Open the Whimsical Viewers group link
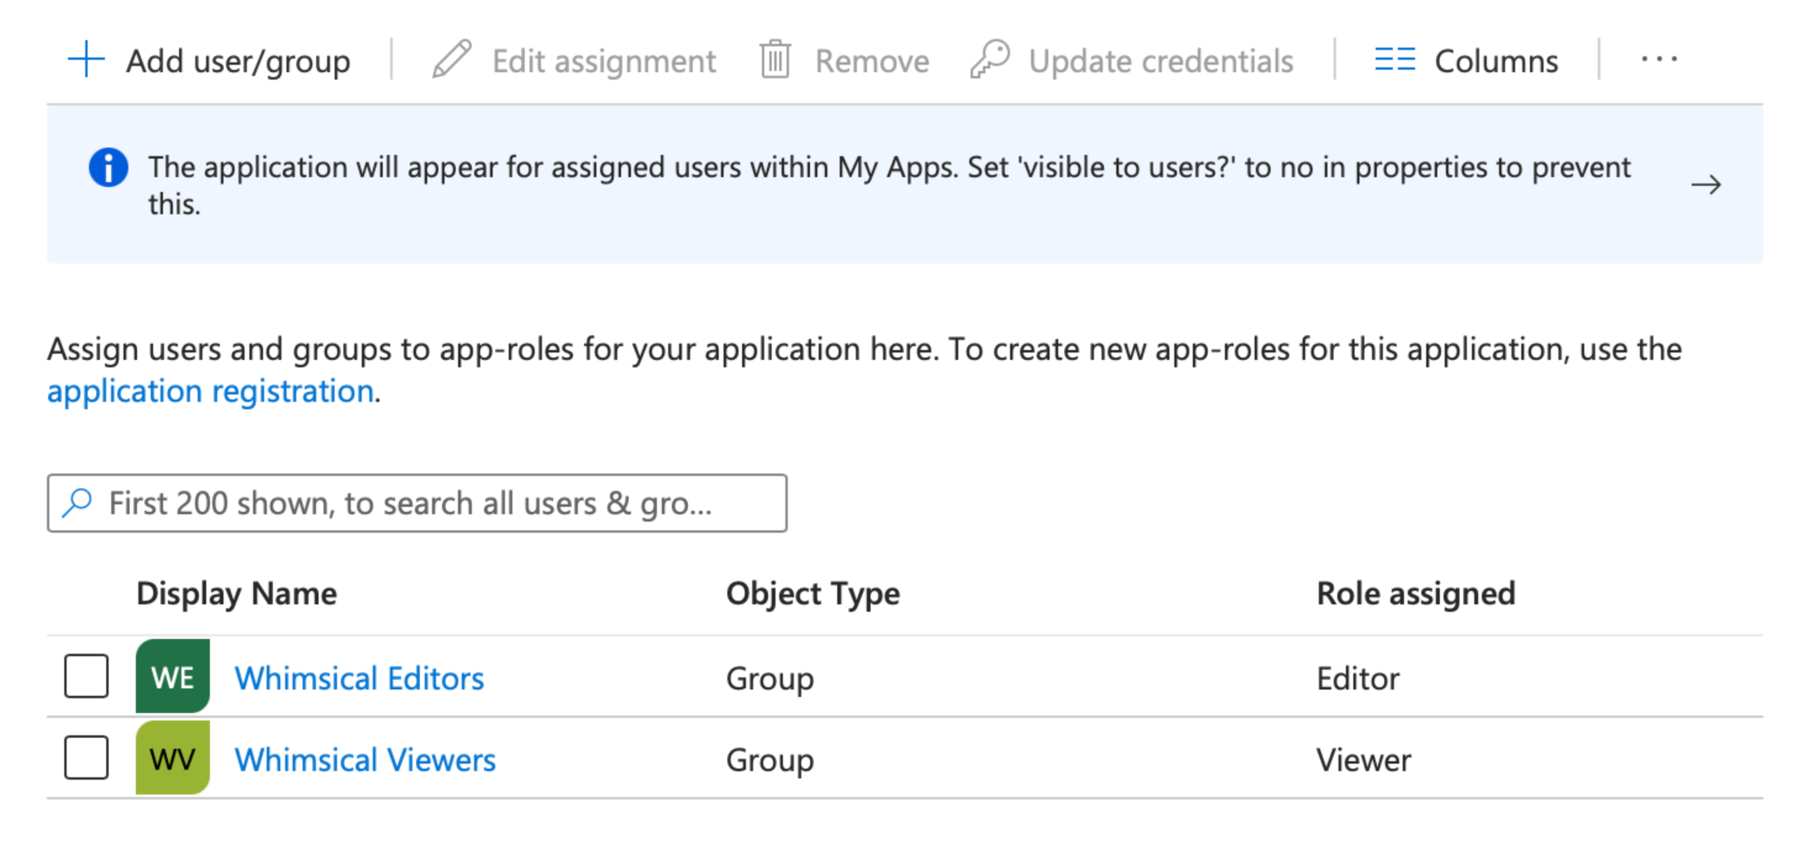Image resolution: width=1809 pixels, height=847 pixels. (x=364, y=760)
